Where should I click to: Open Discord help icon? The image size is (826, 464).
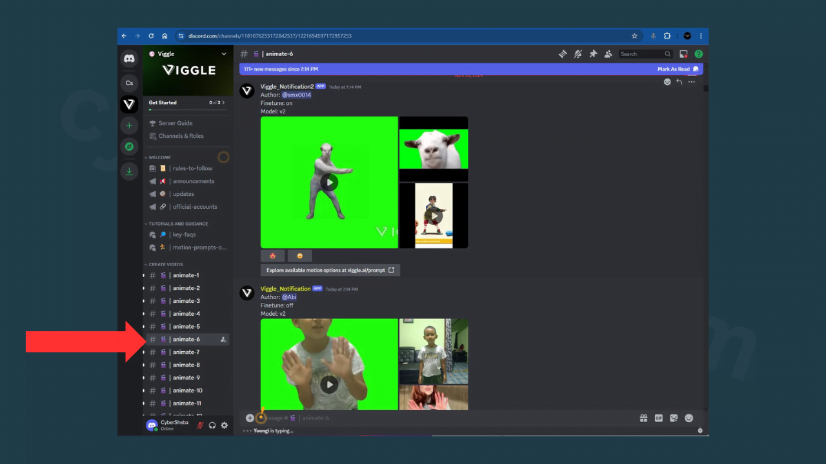(699, 54)
